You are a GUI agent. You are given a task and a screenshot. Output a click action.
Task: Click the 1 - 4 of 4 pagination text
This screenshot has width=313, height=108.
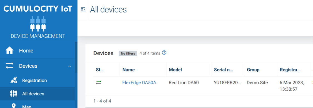[102, 101]
